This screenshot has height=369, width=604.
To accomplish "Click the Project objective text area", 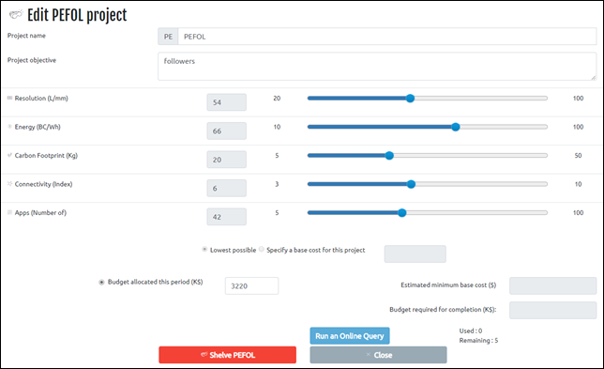I will pyautogui.click(x=377, y=67).
